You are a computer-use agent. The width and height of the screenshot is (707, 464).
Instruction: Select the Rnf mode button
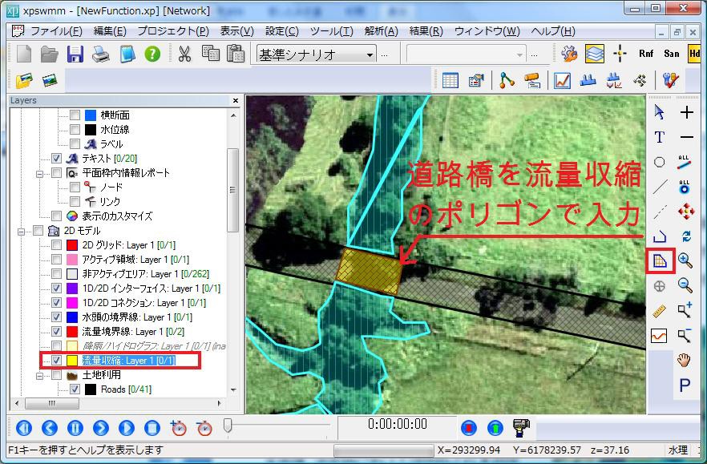[646, 54]
